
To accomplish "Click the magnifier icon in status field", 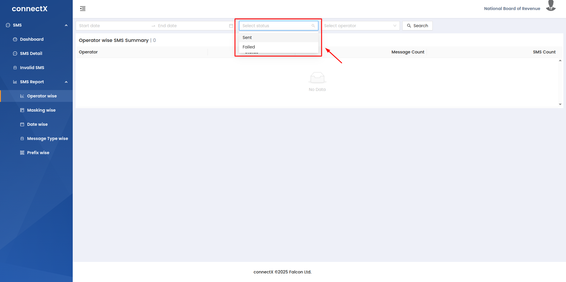I will (x=313, y=26).
